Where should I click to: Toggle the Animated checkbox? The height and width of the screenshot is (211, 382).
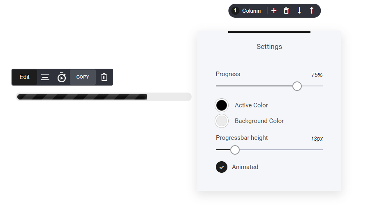tap(222, 167)
